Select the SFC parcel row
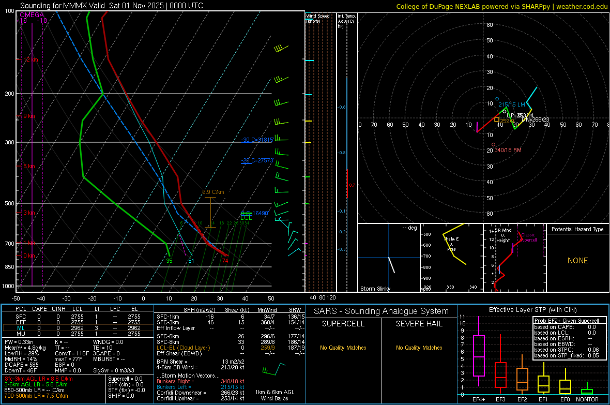610x405 pixels. [78, 317]
